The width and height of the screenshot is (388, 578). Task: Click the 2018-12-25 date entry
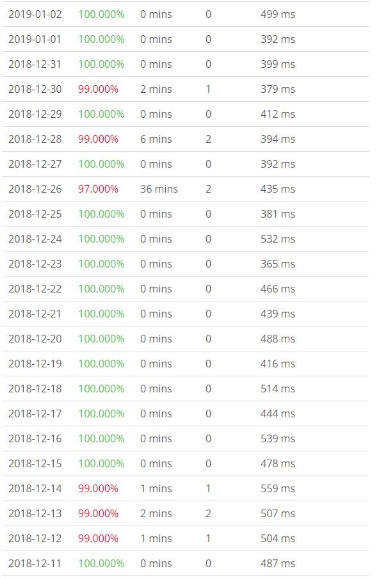(x=35, y=214)
